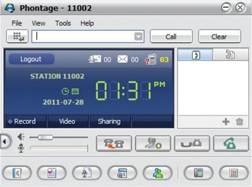
Task: Switch to the call history tab
Action: tap(195, 55)
